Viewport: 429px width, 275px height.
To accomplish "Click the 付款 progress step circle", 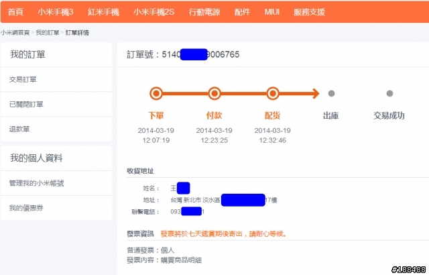I will coord(214,94).
